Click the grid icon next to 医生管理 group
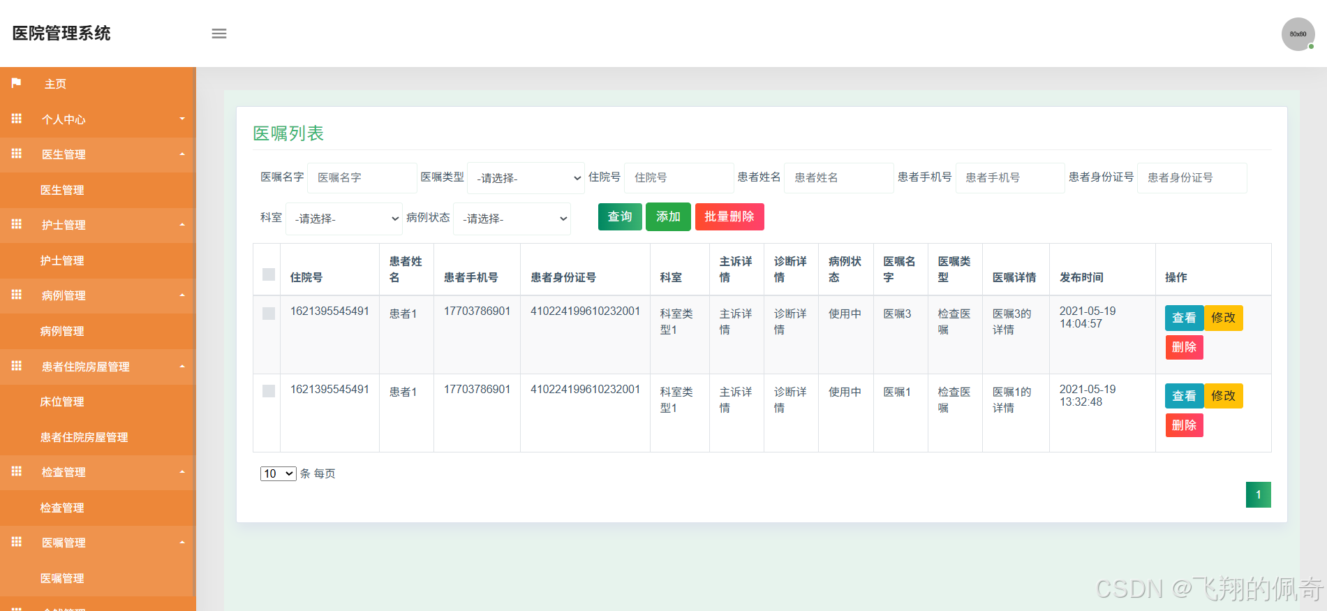This screenshot has height=611, width=1327. point(17,154)
